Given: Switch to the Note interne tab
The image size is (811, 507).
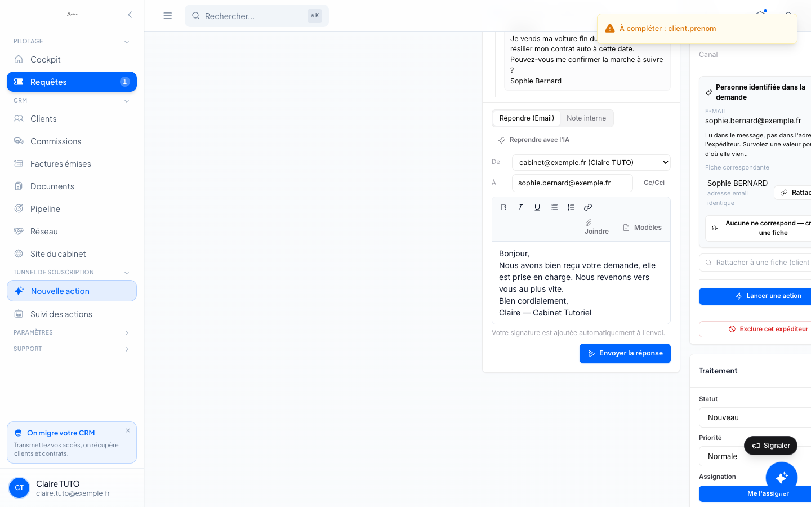Looking at the screenshot, I should 586,118.
